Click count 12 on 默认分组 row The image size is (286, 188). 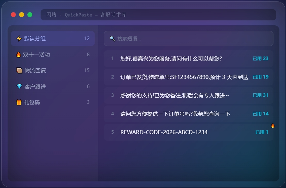coord(87,38)
